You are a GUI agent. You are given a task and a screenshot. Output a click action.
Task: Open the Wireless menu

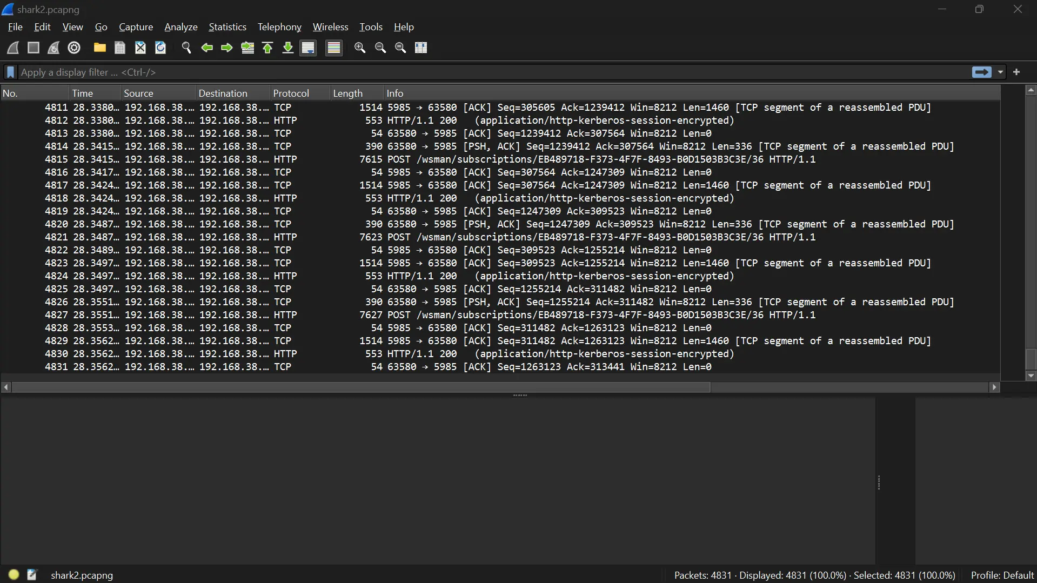click(x=330, y=27)
